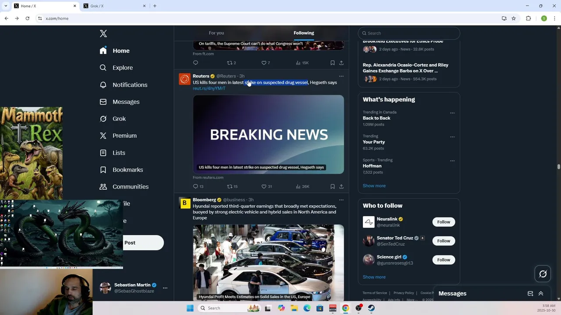Open Chrome extensions puzzle icon
This screenshot has width=561, height=315.
pyautogui.click(x=528, y=18)
